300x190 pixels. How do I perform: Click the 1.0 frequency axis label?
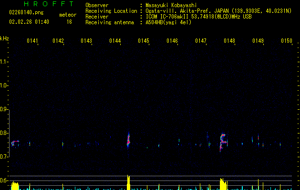4,85
